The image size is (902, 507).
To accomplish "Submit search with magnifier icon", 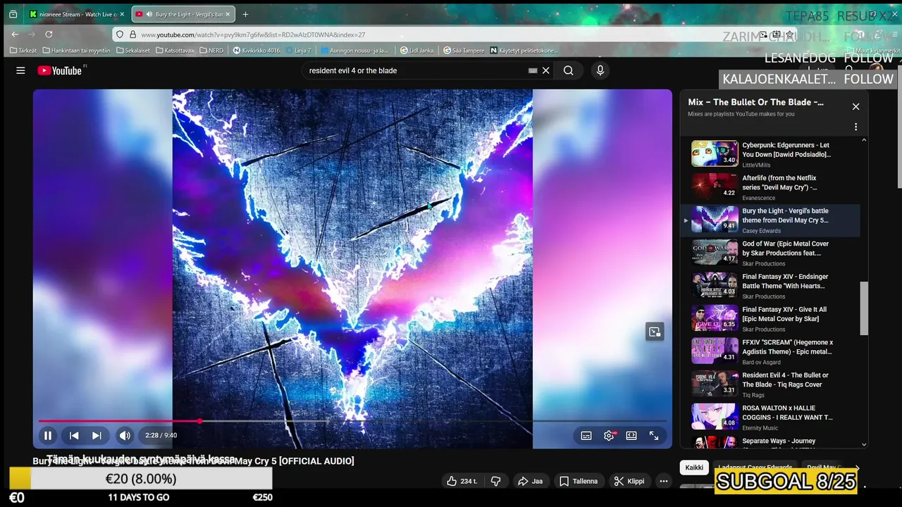I will (x=568, y=70).
